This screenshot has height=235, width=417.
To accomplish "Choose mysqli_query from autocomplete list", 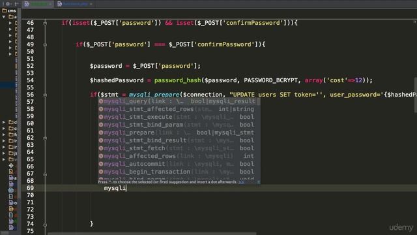I will point(177,101).
